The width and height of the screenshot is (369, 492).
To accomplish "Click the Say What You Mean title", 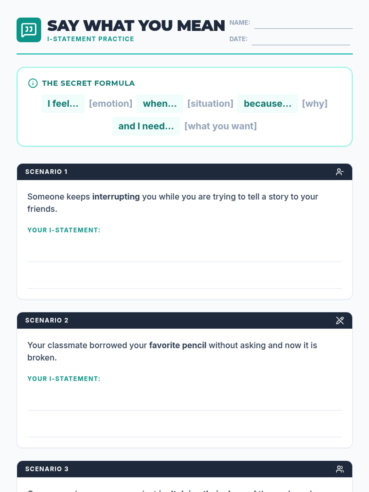I will point(136,26).
